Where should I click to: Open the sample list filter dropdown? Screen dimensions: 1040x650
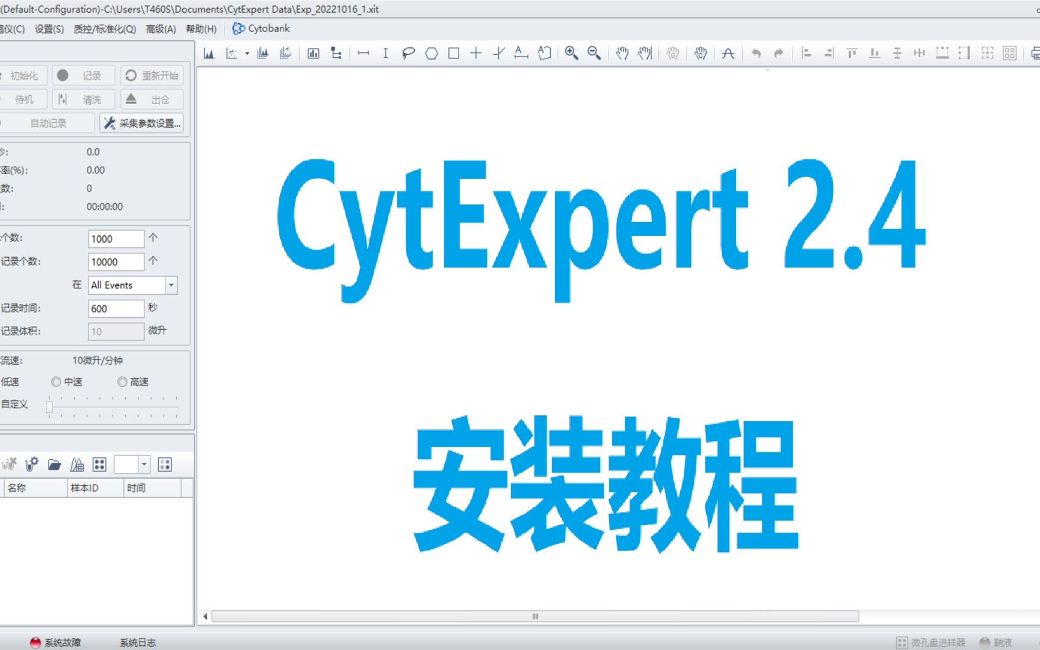pos(144,464)
